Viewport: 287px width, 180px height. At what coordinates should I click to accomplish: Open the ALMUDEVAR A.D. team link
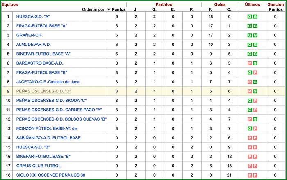(x=34, y=45)
